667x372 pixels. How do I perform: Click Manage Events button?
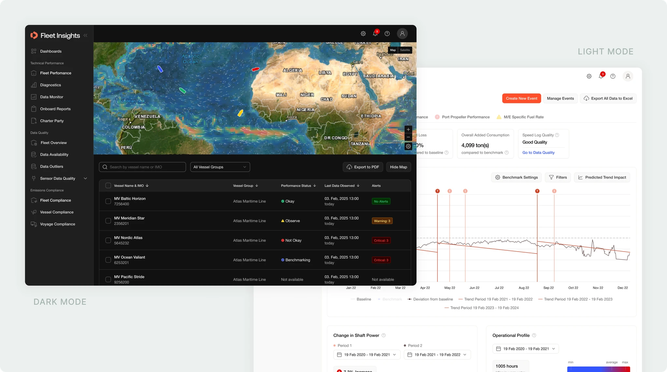pyautogui.click(x=560, y=98)
